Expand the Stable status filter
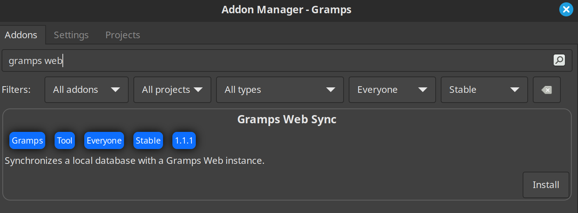 coord(484,90)
